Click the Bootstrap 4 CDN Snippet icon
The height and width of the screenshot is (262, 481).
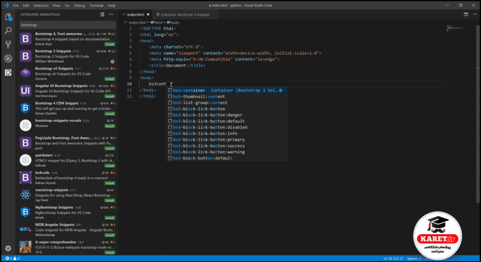point(25,108)
